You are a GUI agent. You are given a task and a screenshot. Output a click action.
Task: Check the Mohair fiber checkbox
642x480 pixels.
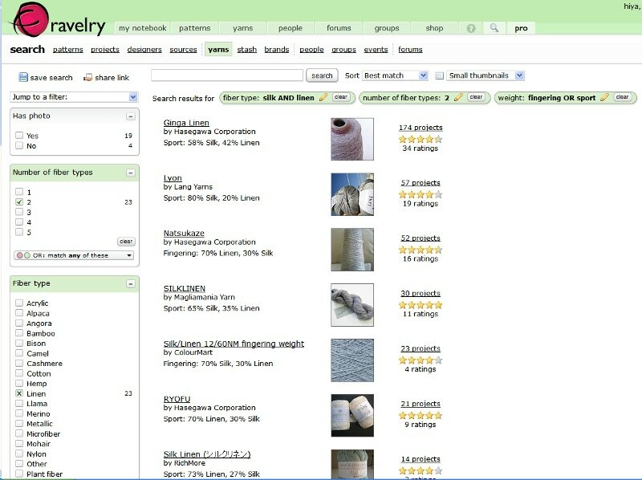click(x=19, y=444)
